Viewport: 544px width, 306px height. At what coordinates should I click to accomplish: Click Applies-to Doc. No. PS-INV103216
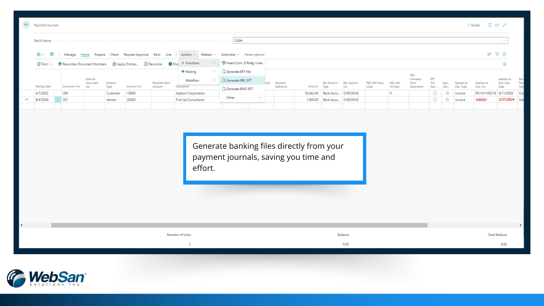tap(485, 93)
